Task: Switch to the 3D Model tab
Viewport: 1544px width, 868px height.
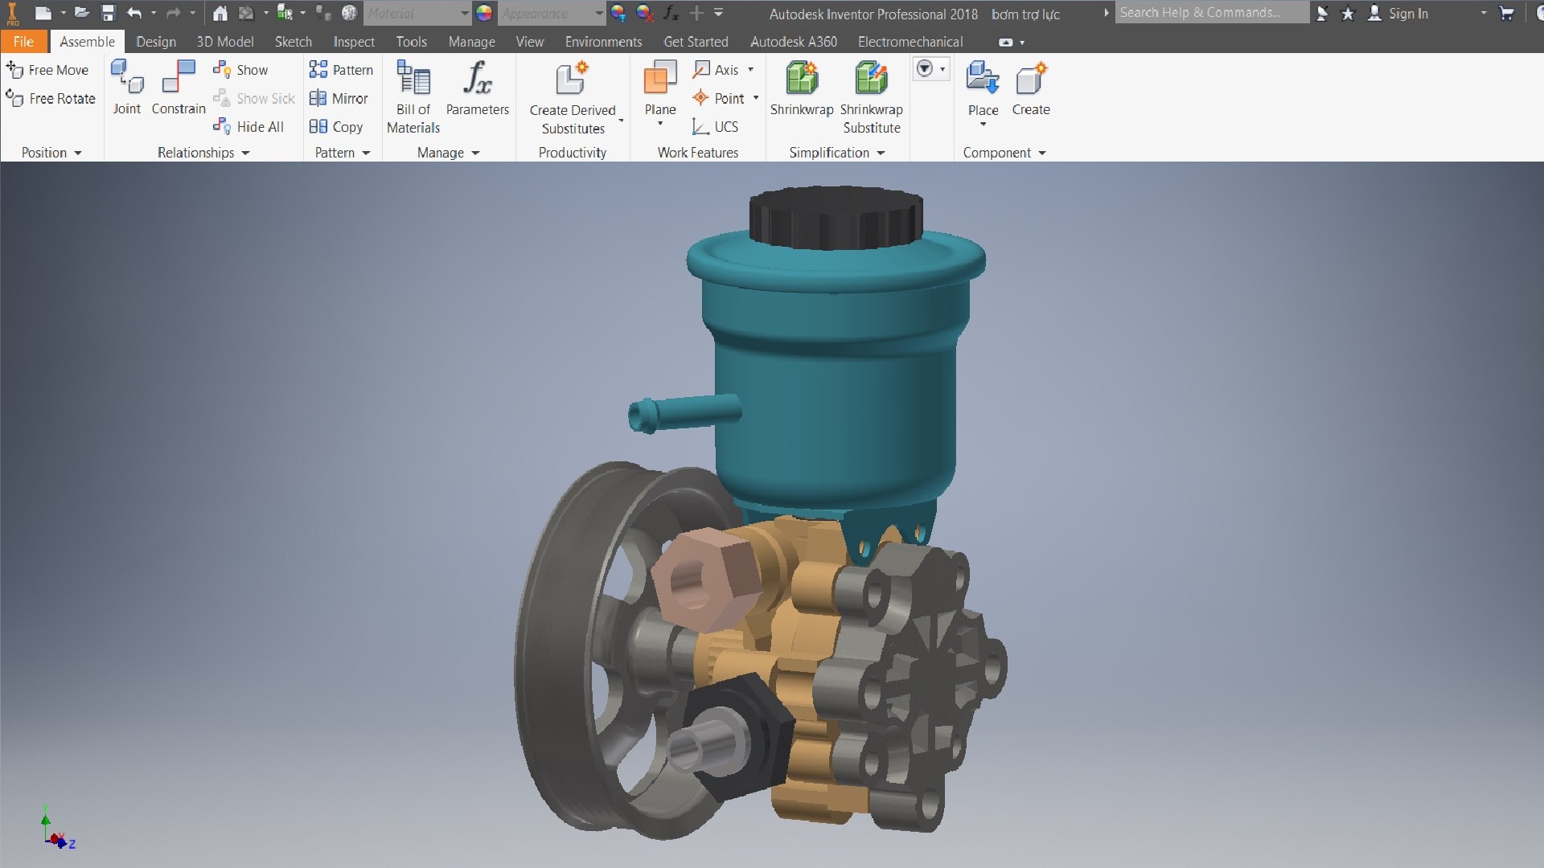Action: (x=224, y=42)
